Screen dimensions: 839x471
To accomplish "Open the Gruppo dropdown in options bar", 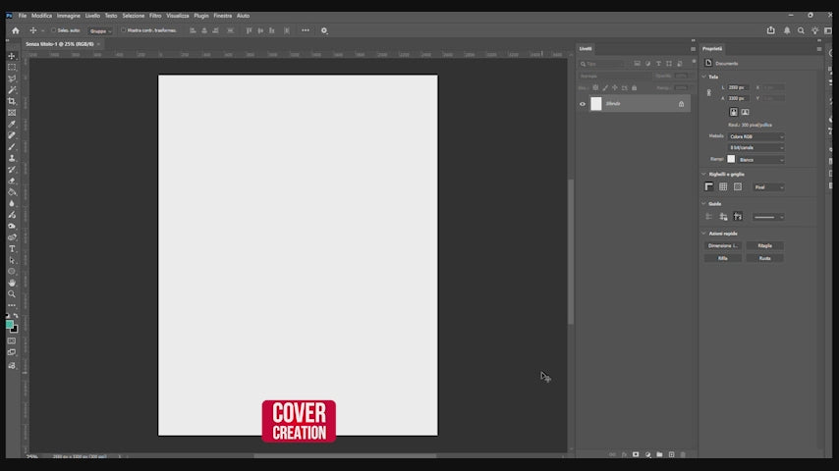I will (100, 30).
